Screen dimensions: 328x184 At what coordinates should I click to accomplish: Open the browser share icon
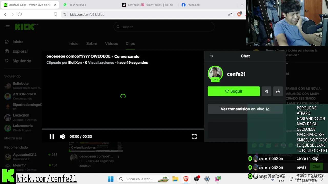coord(230,15)
